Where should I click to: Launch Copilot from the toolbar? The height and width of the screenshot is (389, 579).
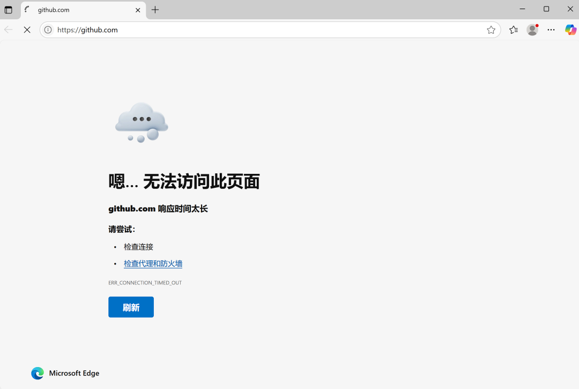pyautogui.click(x=570, y=30)
